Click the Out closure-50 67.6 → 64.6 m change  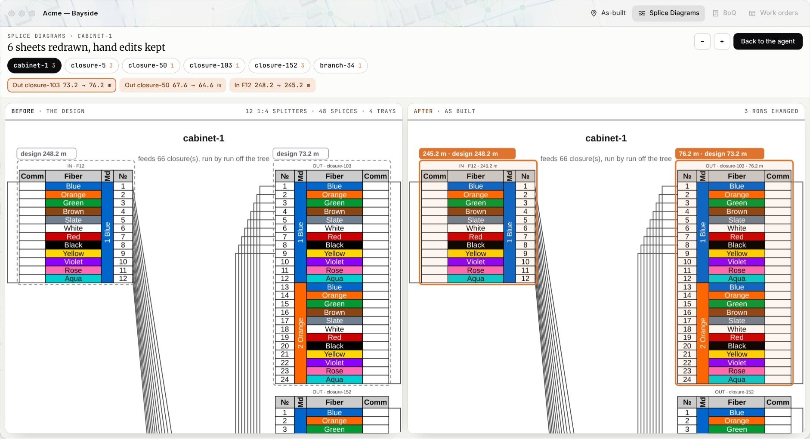[x=173, y=85]
